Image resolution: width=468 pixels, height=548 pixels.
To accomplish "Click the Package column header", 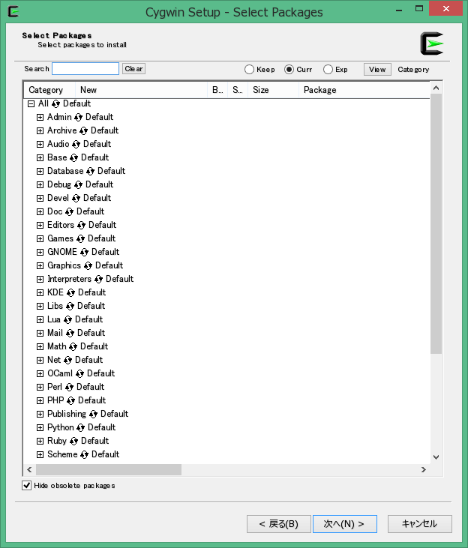I will (364, 90).
